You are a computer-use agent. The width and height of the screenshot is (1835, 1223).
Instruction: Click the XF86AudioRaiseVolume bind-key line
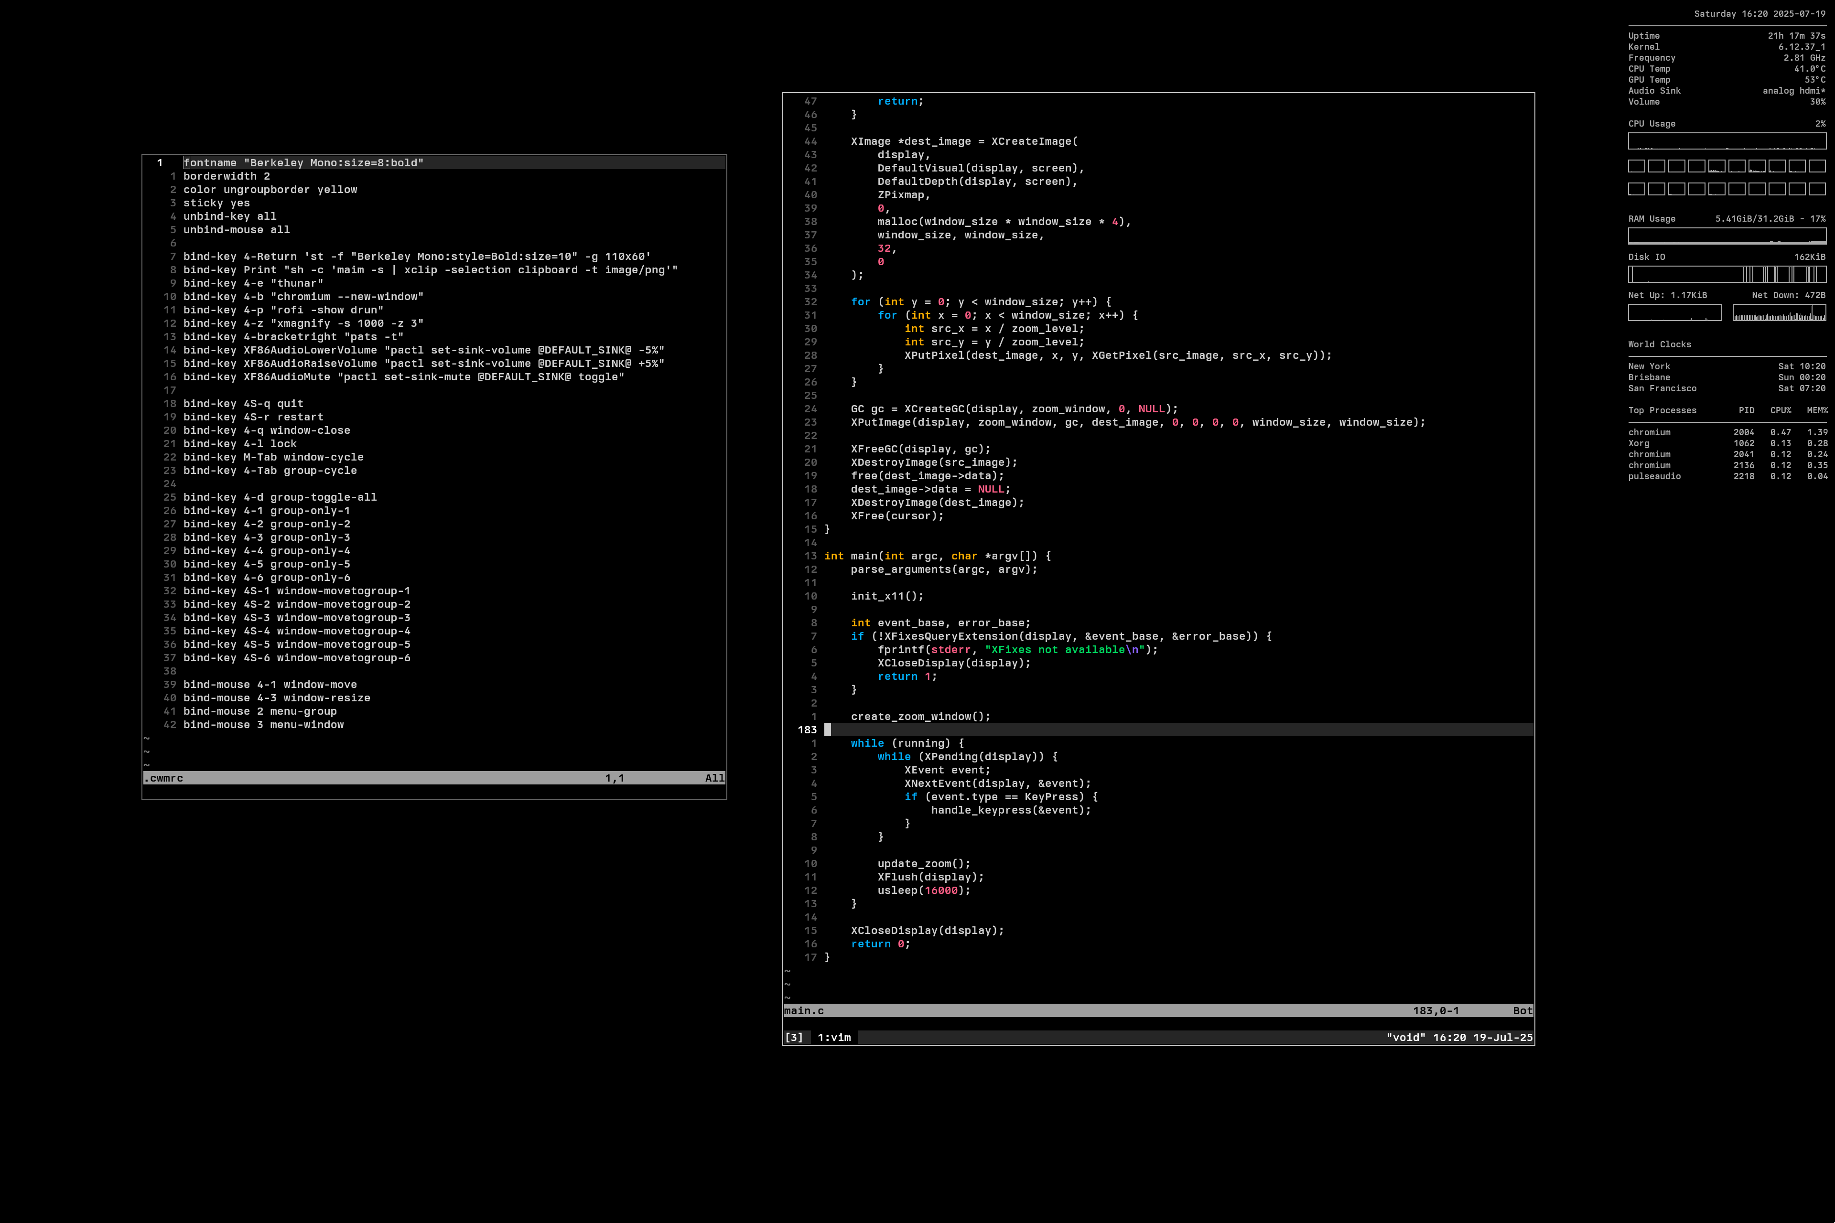point(424,364)
